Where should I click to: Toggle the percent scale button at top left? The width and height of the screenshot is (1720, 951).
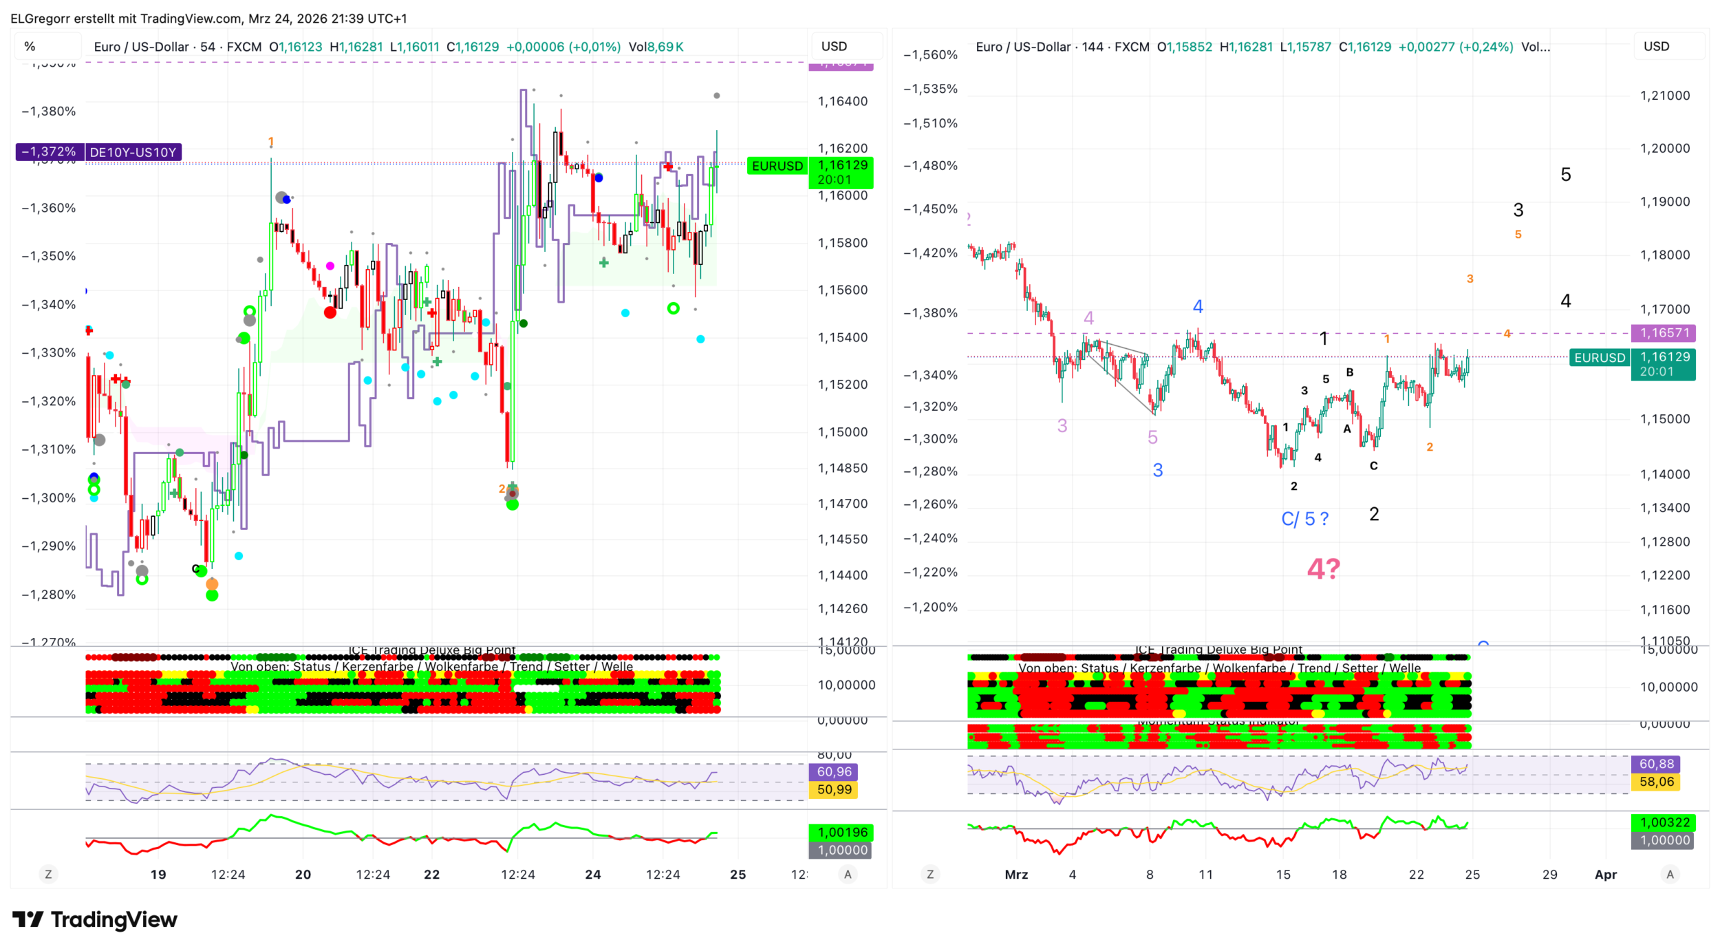pyautogui.click(x=30, y=47)
